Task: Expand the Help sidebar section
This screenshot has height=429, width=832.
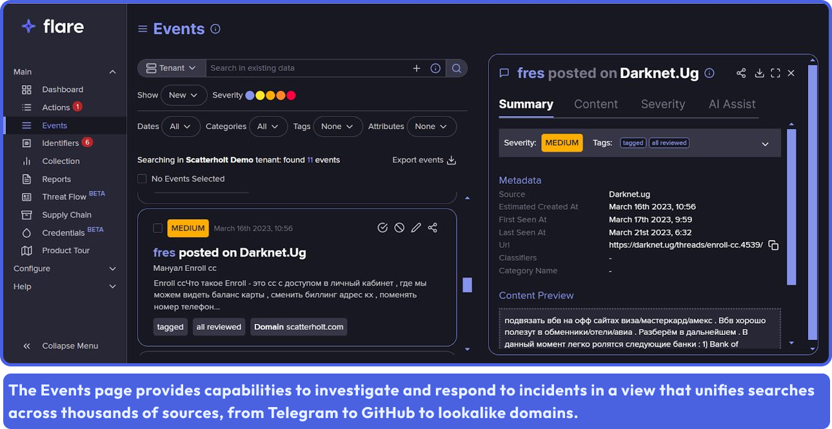Action: click(x=113, y=286)
